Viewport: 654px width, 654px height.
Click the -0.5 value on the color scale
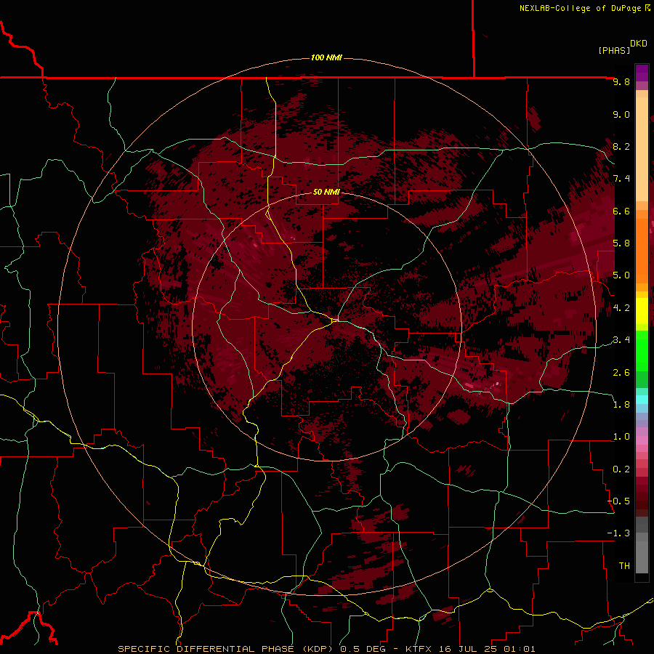(x=618, y=501)
